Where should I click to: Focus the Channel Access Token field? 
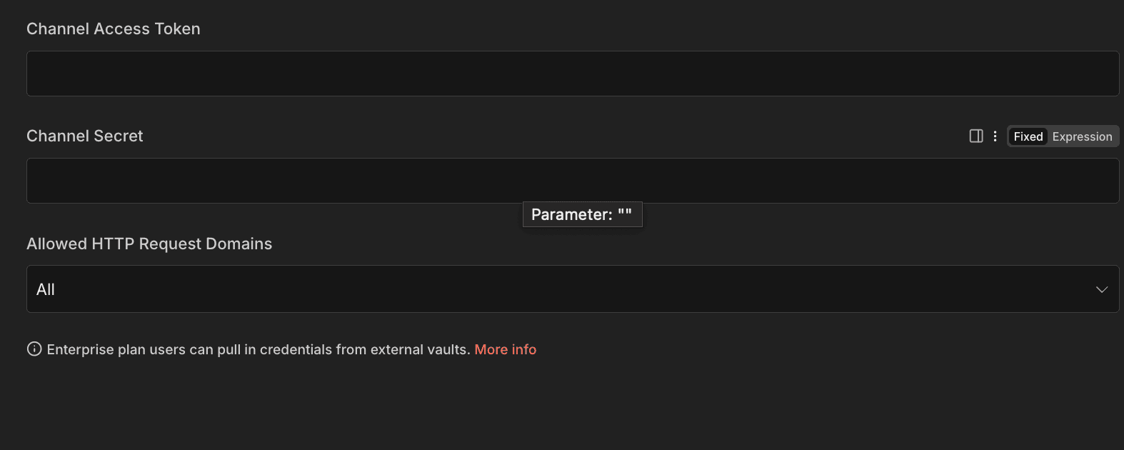(571, 74)
